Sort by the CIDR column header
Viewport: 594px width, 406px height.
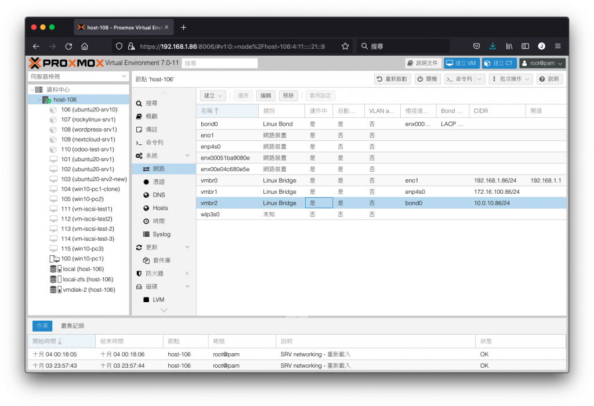coord(497,111)
